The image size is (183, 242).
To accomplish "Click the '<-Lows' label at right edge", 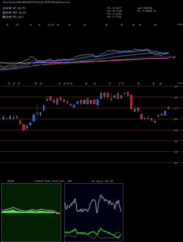I will point(180,83).
